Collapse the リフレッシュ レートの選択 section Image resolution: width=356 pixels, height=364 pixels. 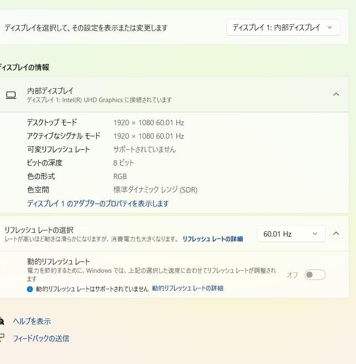click(x=336, y=233)
